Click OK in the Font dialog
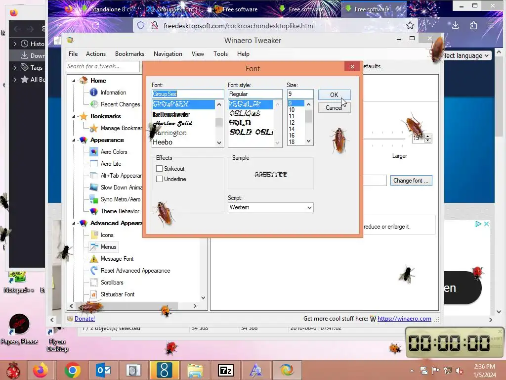 [334, 95]
